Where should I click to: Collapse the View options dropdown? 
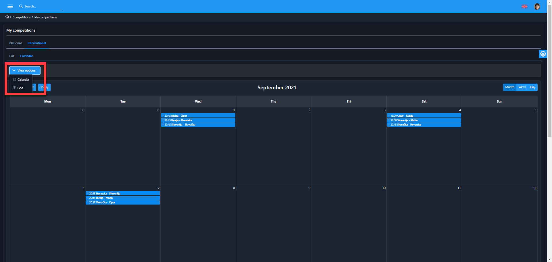[x=25, y=70]
